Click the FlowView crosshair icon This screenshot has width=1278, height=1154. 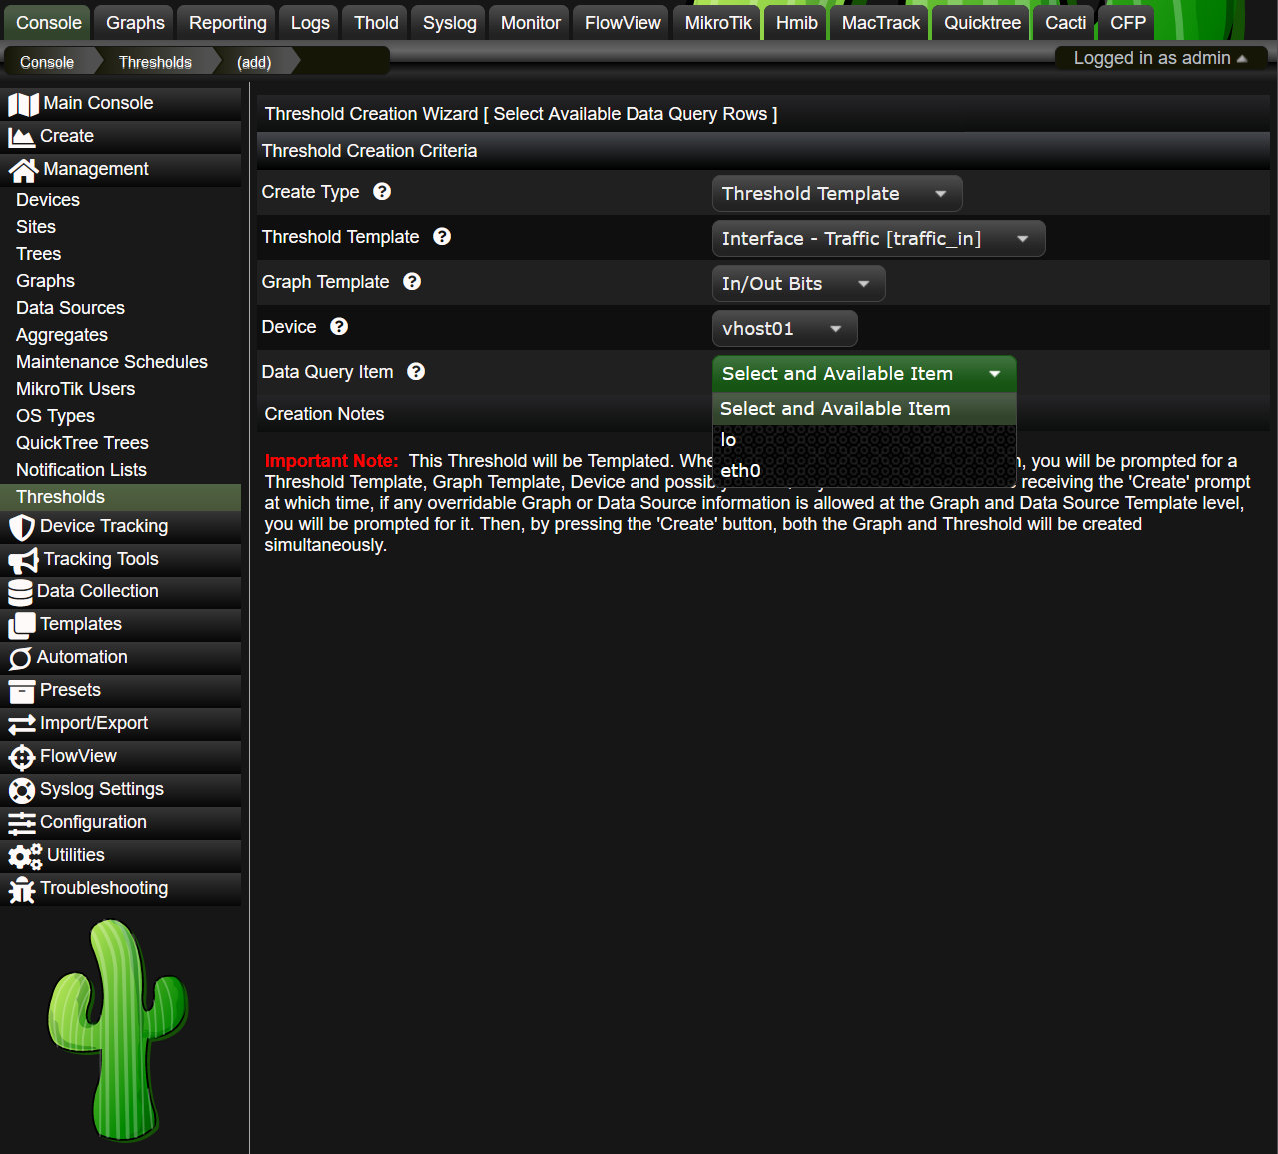pyautogui.click(x=22, y=757)
